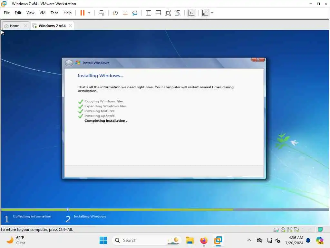Toggle the library sidebar panel

[148, 13]
